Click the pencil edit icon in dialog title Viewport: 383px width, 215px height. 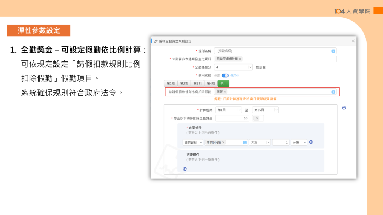pos(156,41)
